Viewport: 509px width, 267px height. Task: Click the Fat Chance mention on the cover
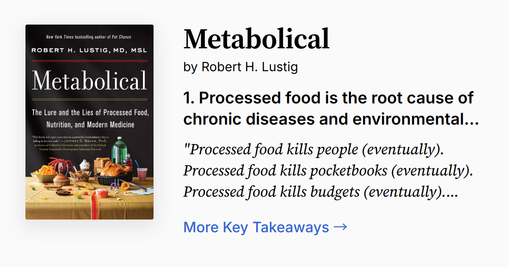tap(121, 37)
